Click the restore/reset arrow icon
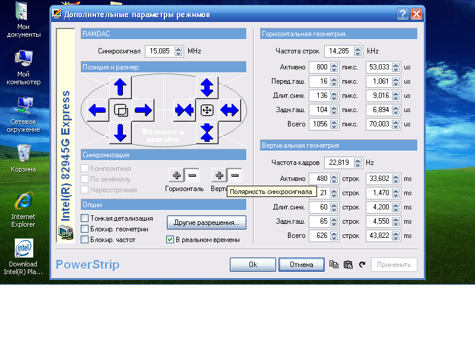Screen dimensions: 475x356 point(362,265)
